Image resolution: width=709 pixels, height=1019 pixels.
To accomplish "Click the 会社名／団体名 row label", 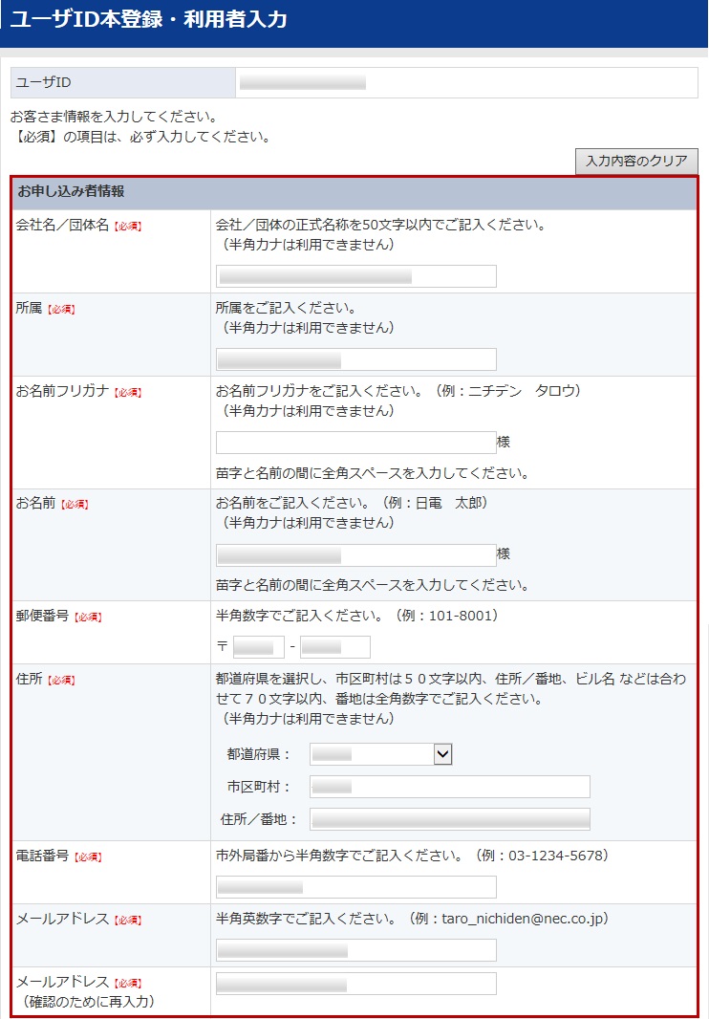I will [x=62, y=225].
